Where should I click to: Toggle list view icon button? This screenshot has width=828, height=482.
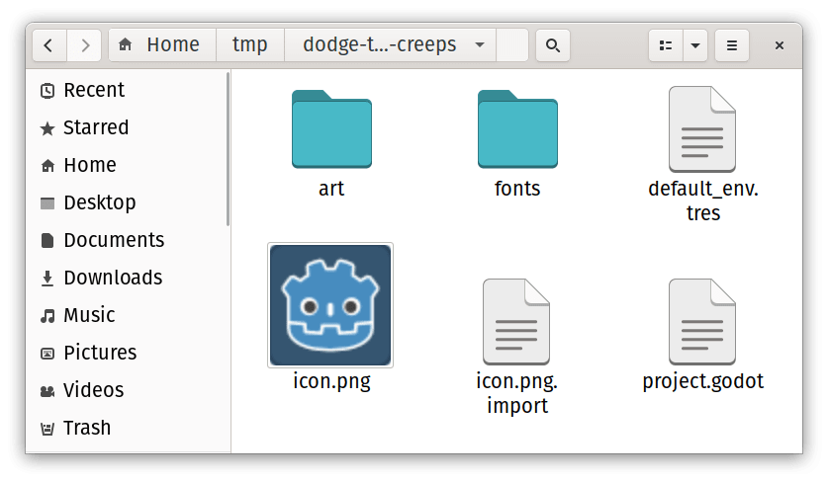666,45
